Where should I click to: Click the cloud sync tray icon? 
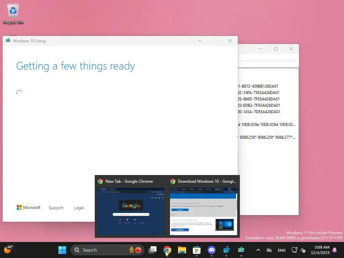[x=269, y=250]
